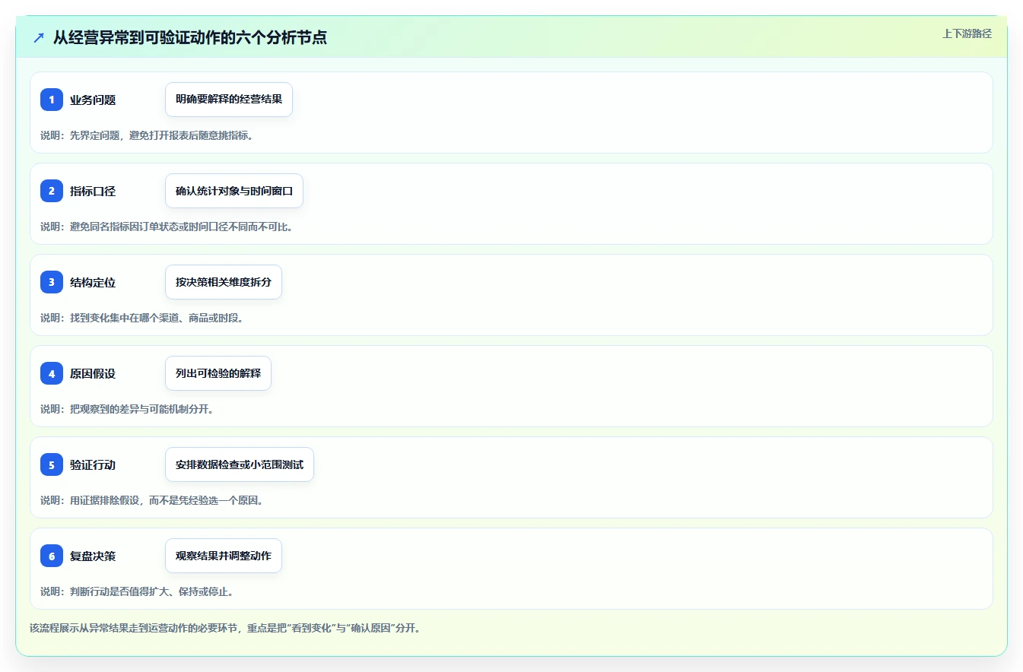Click the number 6 step badge
The width and height of the screenshot is (1023, 672).
[x=52, y=556]
